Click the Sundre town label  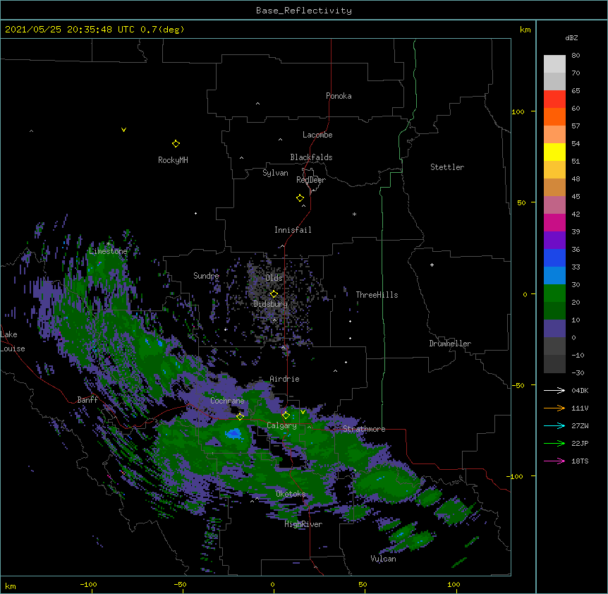(206, 276)
